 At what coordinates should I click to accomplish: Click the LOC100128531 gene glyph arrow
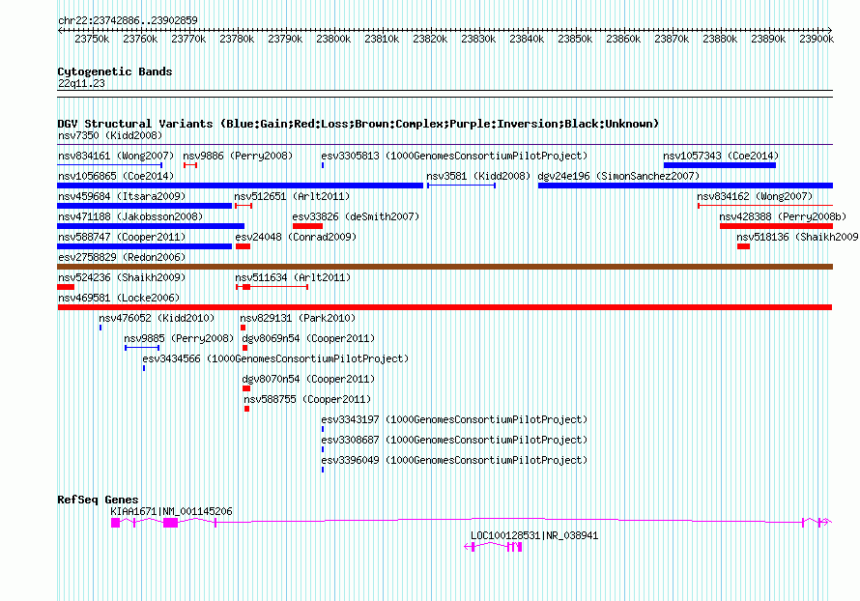point(468,546)
